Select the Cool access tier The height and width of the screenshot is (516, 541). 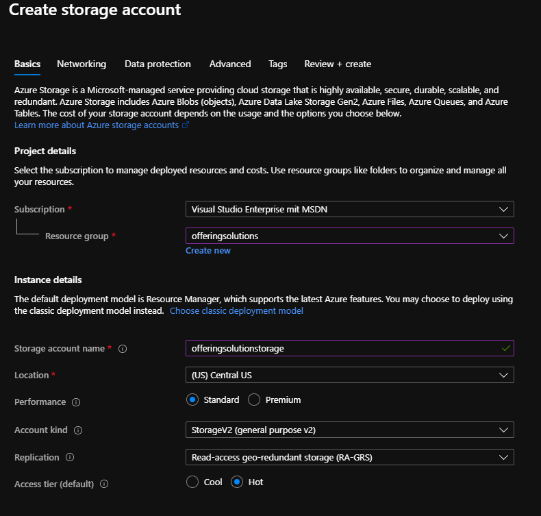(192, 482)
